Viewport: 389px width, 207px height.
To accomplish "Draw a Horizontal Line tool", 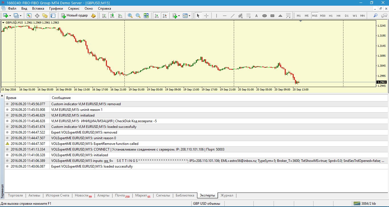I will click(225, 16).
